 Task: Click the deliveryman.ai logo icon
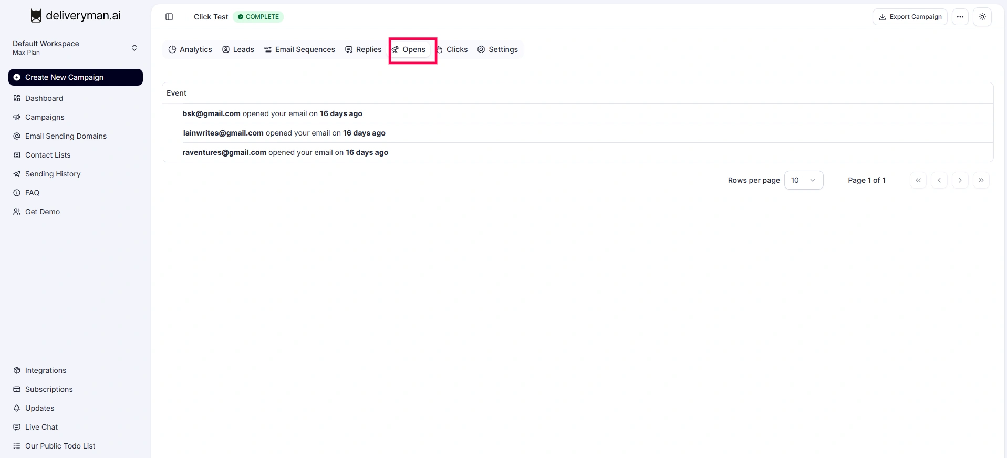(x=36, y=16)
